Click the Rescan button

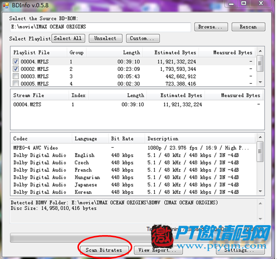tap(249, 27)
